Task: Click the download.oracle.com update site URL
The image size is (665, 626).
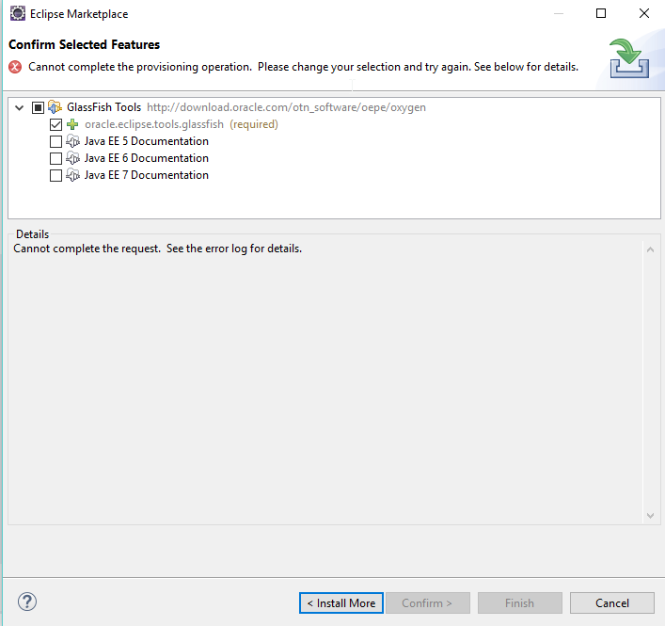Action: (x=286, y=107)
